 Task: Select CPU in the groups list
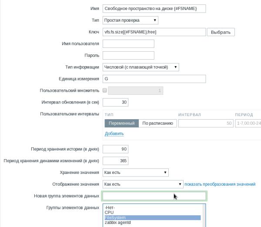tap(109, 213)
